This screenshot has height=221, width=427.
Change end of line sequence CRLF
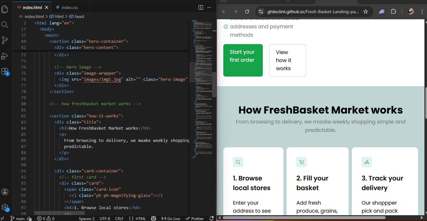pos(119,219)
